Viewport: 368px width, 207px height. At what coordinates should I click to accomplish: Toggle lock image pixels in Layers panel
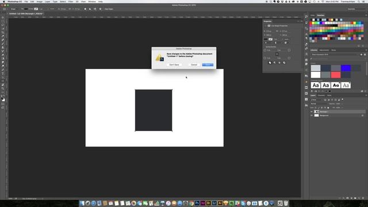pos(319,108)
